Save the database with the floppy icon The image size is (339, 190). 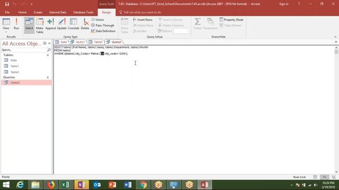click(7, 4)
